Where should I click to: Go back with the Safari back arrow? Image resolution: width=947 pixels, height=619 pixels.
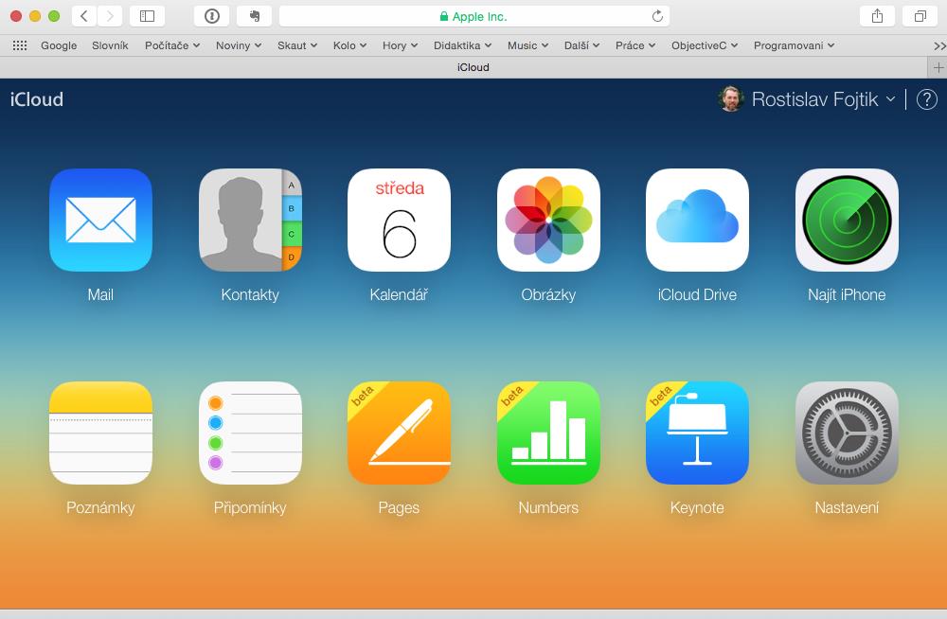(84, 16)
